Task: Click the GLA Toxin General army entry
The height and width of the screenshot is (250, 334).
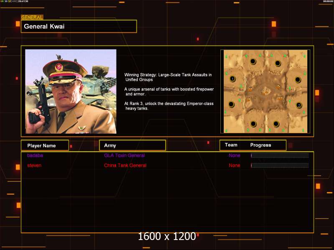Action: click(x=124, y=155)
